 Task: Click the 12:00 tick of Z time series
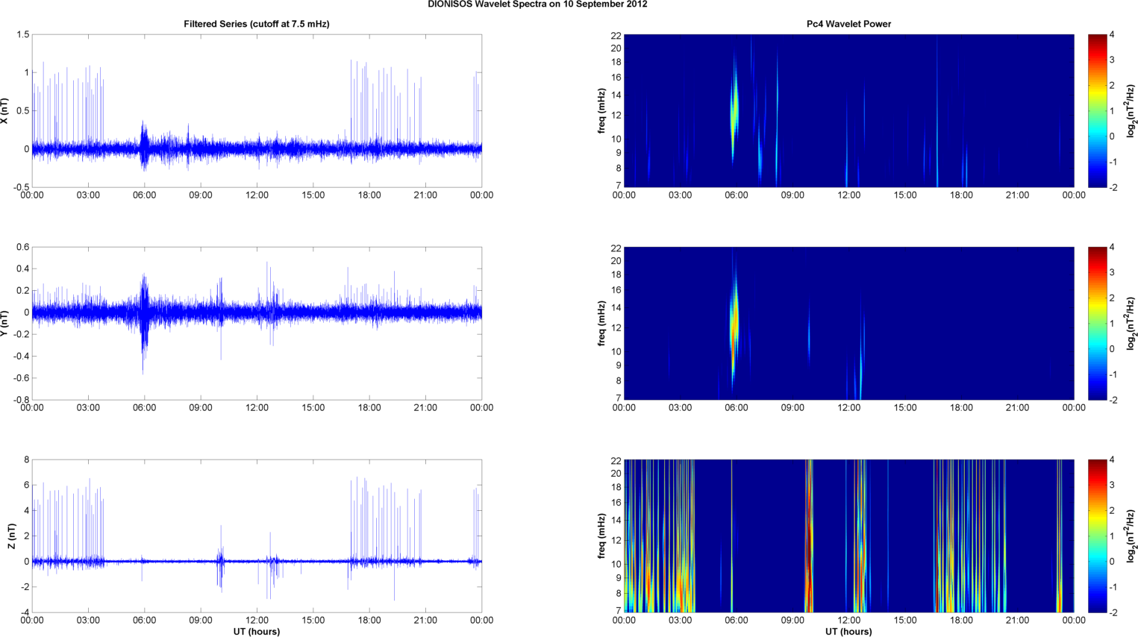[257, 620]
